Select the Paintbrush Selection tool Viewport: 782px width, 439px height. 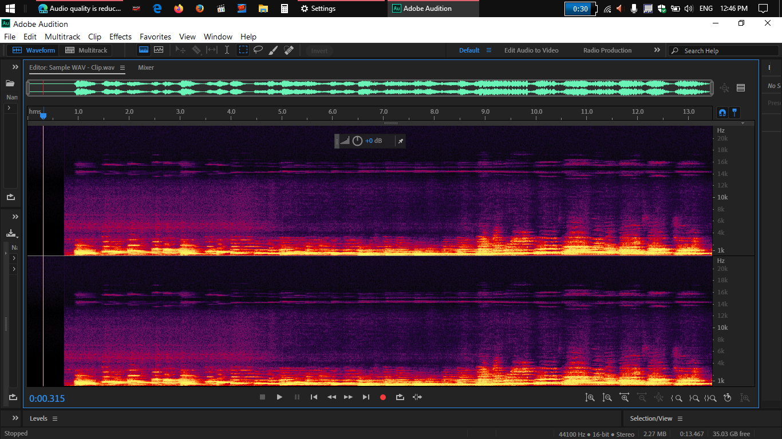click(273, 50)
